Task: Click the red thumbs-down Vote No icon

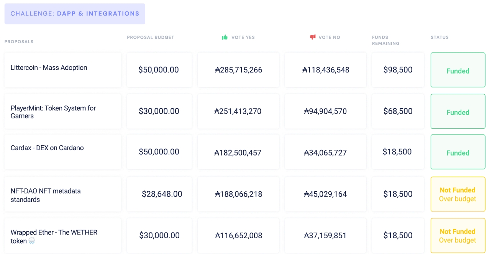Action: [x=313, y=37]
